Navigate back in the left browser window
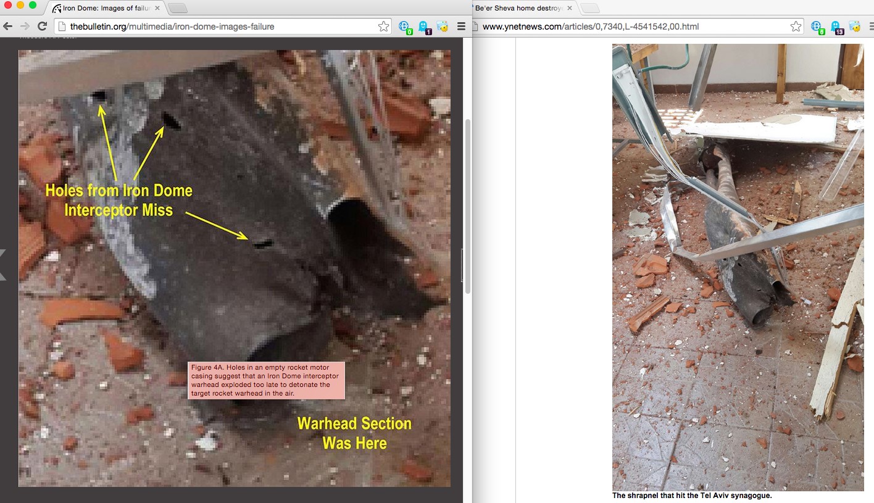 [x=9, y=27]
